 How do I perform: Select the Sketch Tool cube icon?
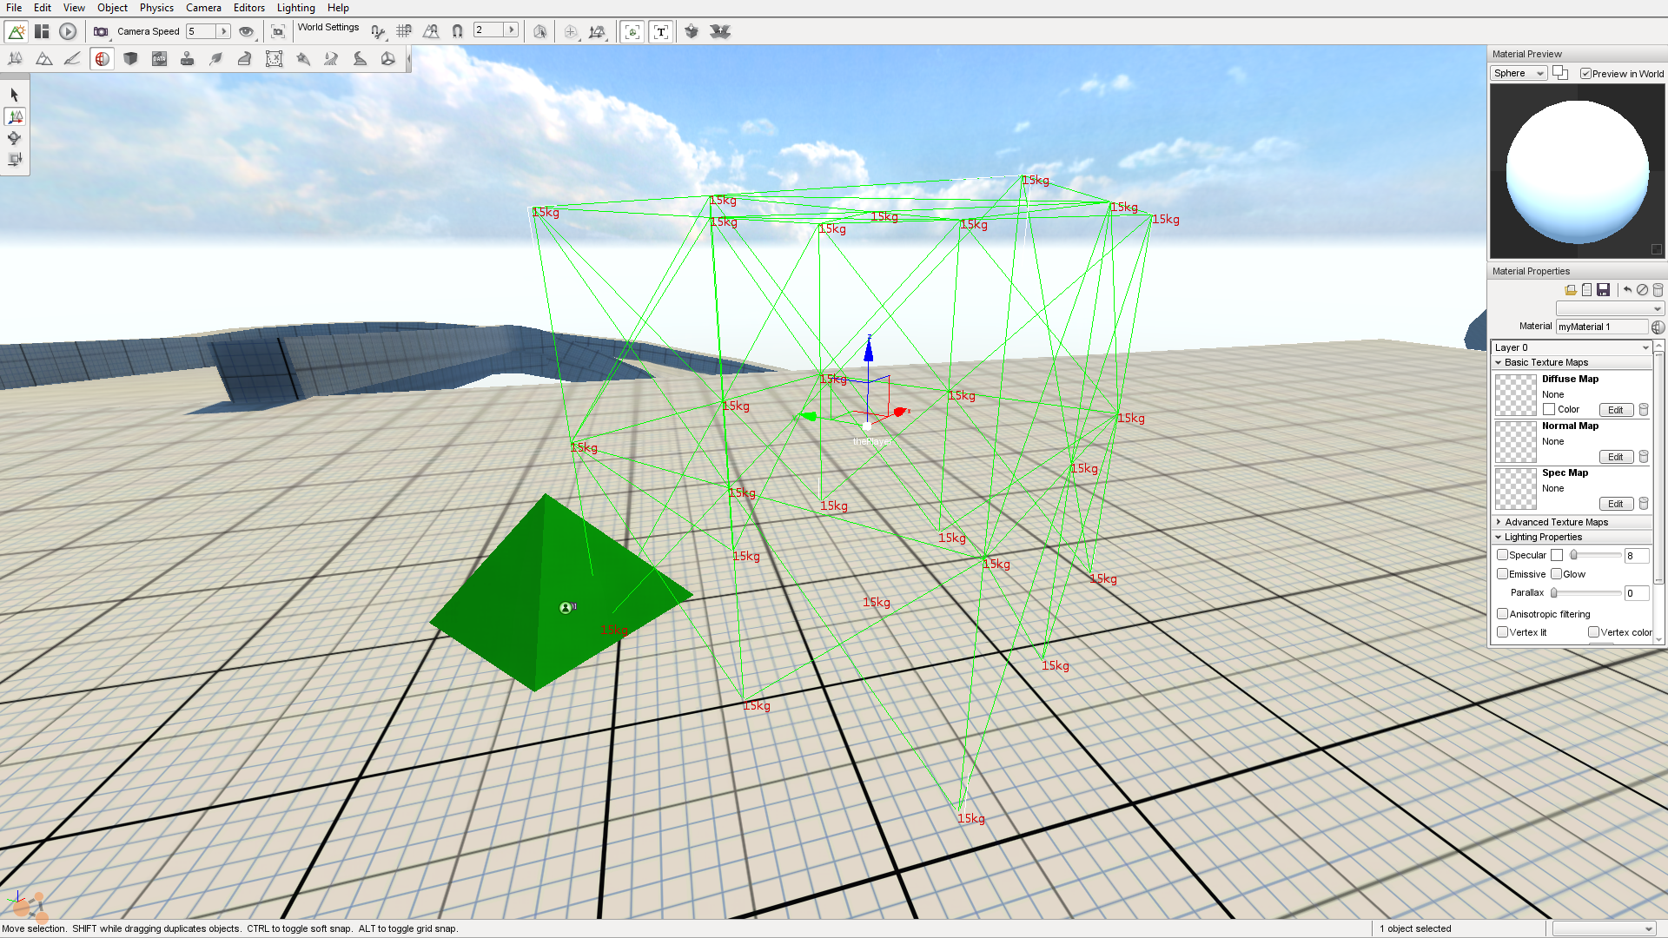click(130, 59)
